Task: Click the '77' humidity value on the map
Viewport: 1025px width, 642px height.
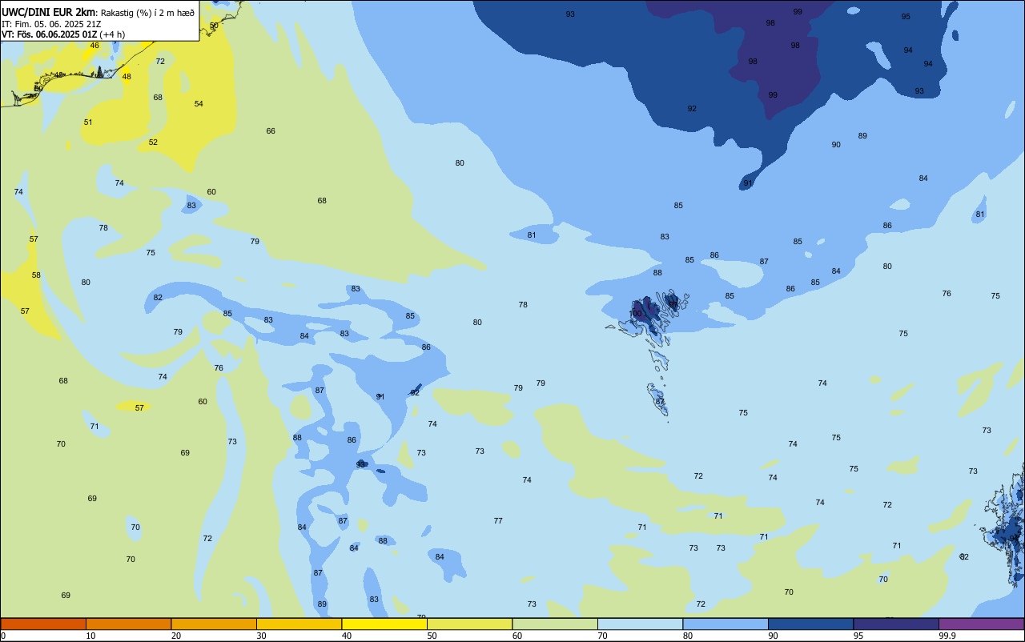Action: pyautogui.click(x=498, y=521)
